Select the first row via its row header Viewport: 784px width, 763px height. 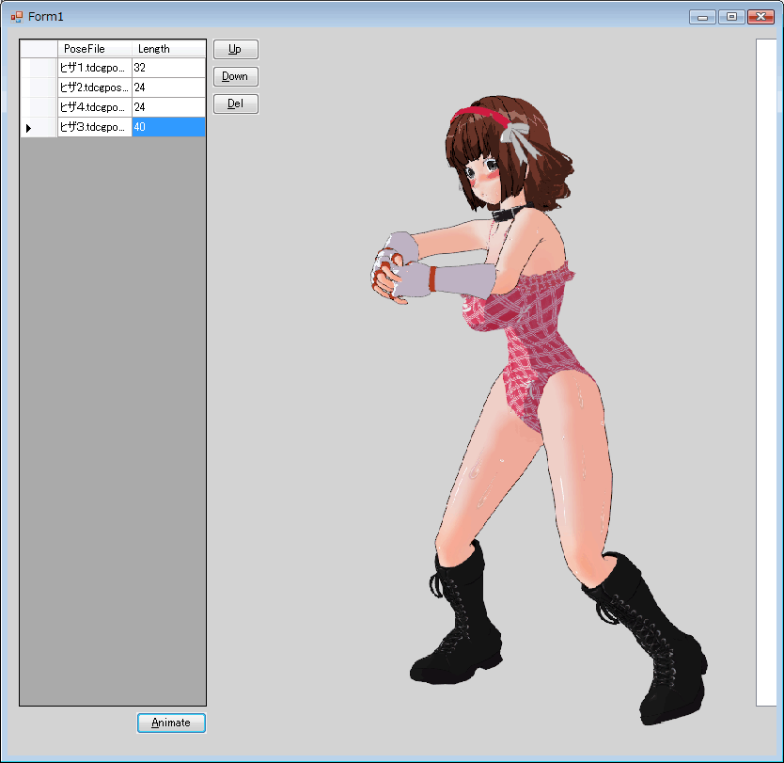[x=39, y=68]
